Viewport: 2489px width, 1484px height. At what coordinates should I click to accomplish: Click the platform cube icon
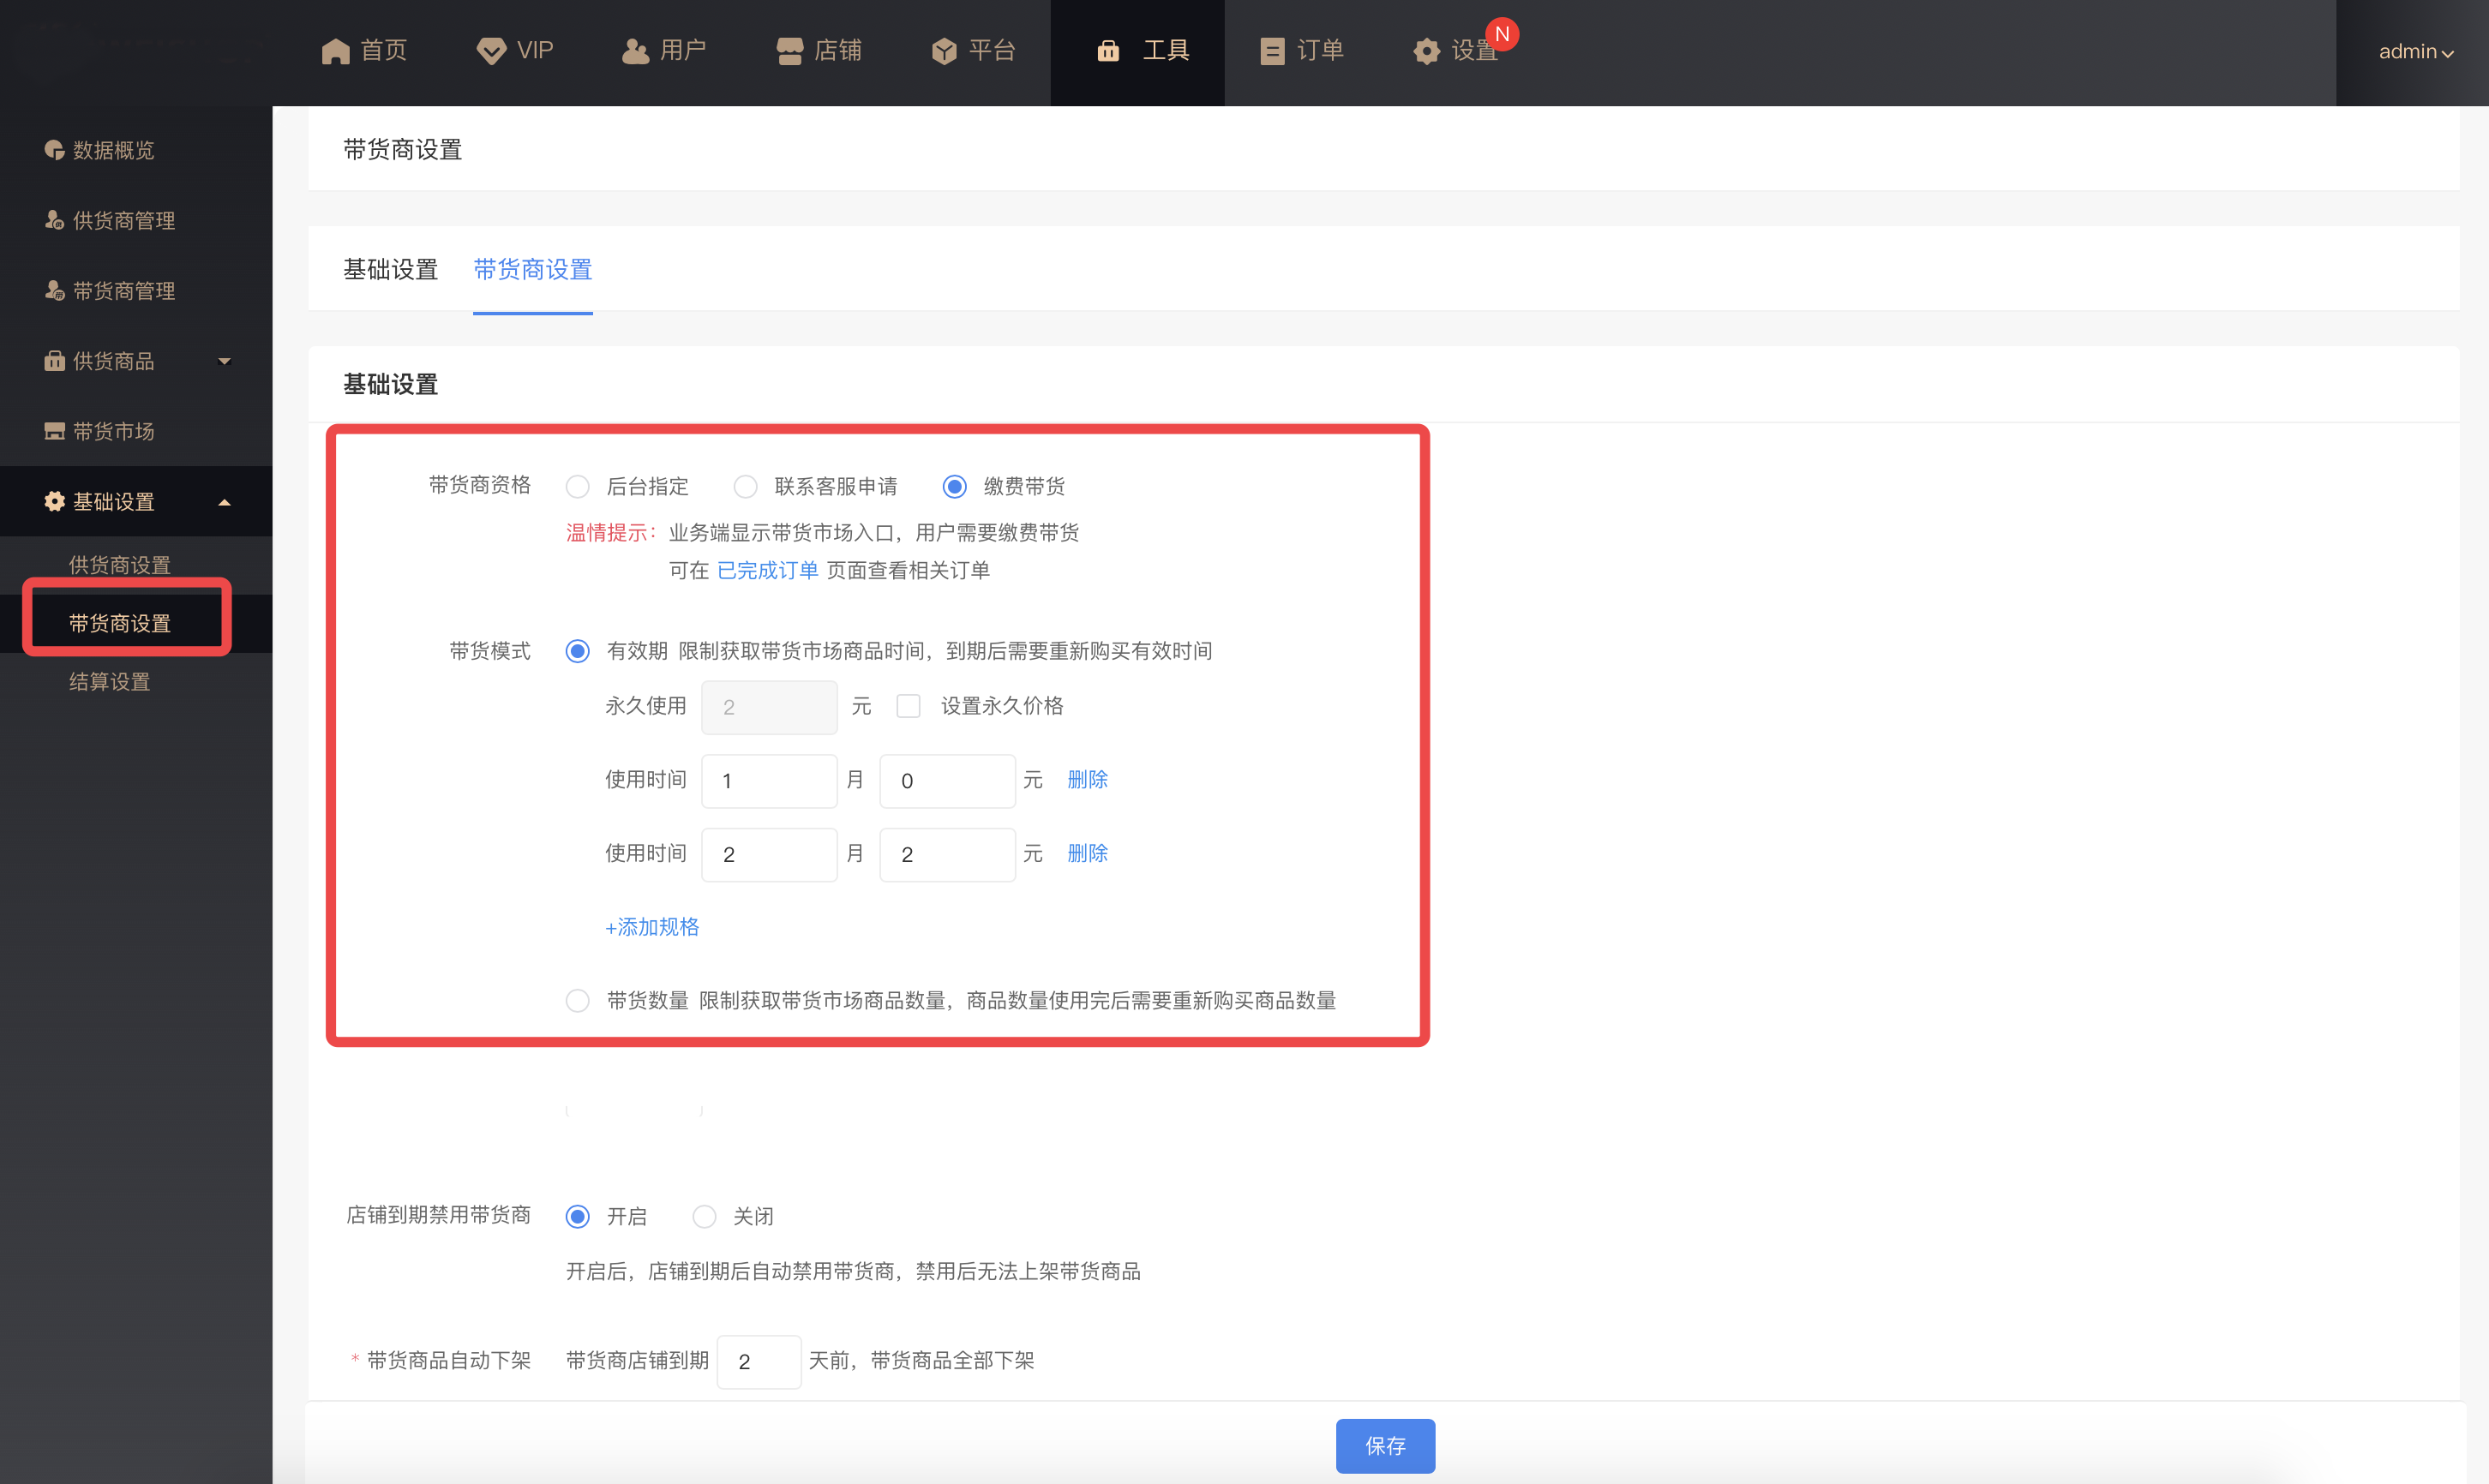point(944,51)
